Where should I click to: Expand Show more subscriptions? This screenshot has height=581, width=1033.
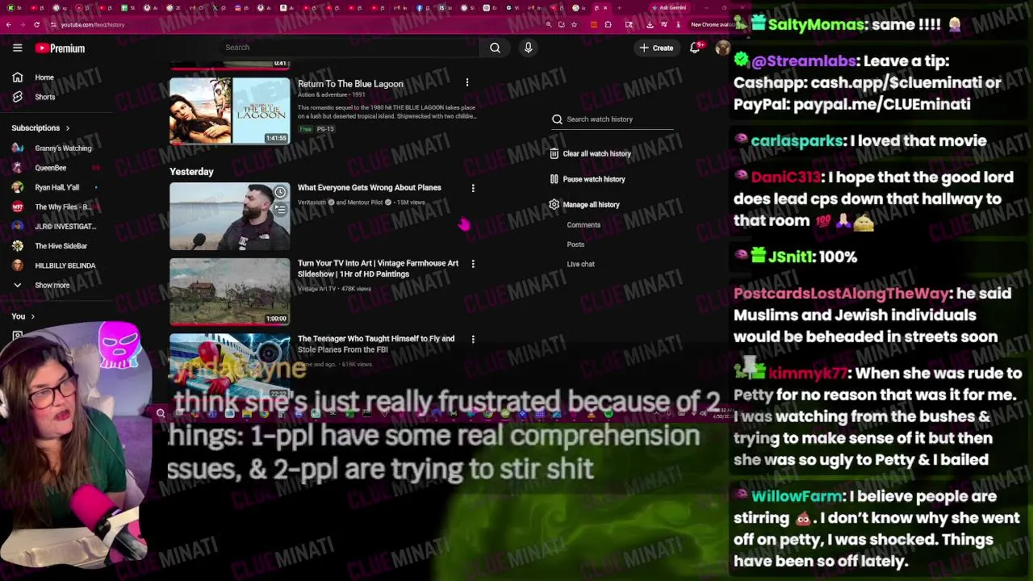coord(52,285)
